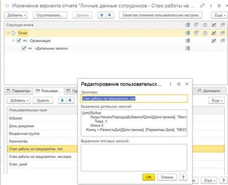Open lower panel Добавить dropdown

pos(19,101)
